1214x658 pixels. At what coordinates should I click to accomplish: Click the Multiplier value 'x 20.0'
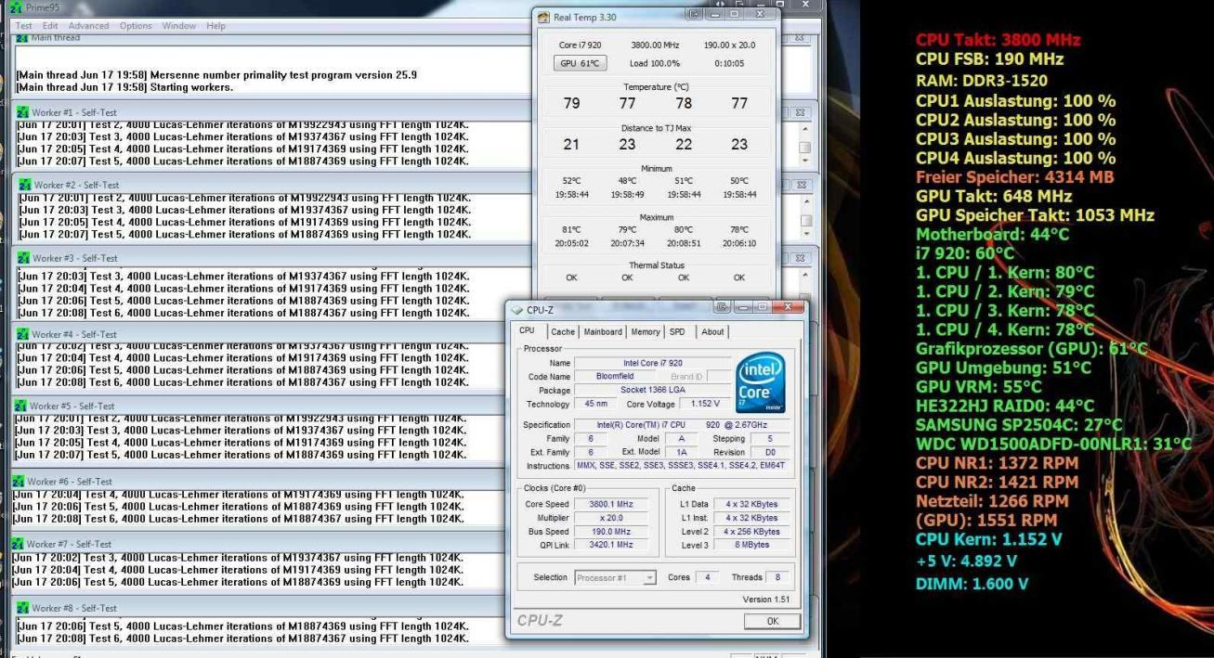(x=610, y=518)
